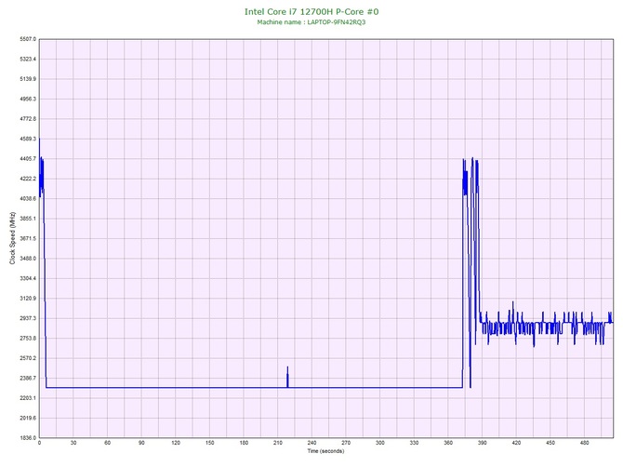Click the 0 tick on time axis
This screenshot has height=467, width=623.
[39, 443]
